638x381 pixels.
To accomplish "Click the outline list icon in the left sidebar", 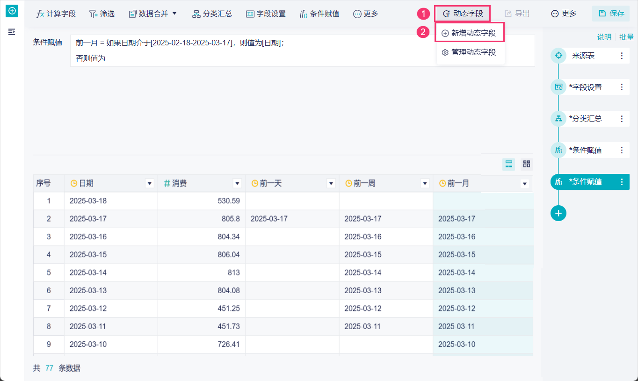I will [x=12, y=31].
